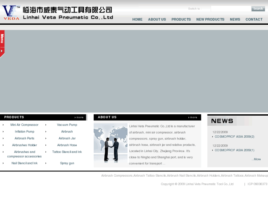The image size is (268, 201).
Task: Click the Linhai Veta Pneumatic Co.,Ltd title
Action: pyautogui.click(x=68, y=17)
